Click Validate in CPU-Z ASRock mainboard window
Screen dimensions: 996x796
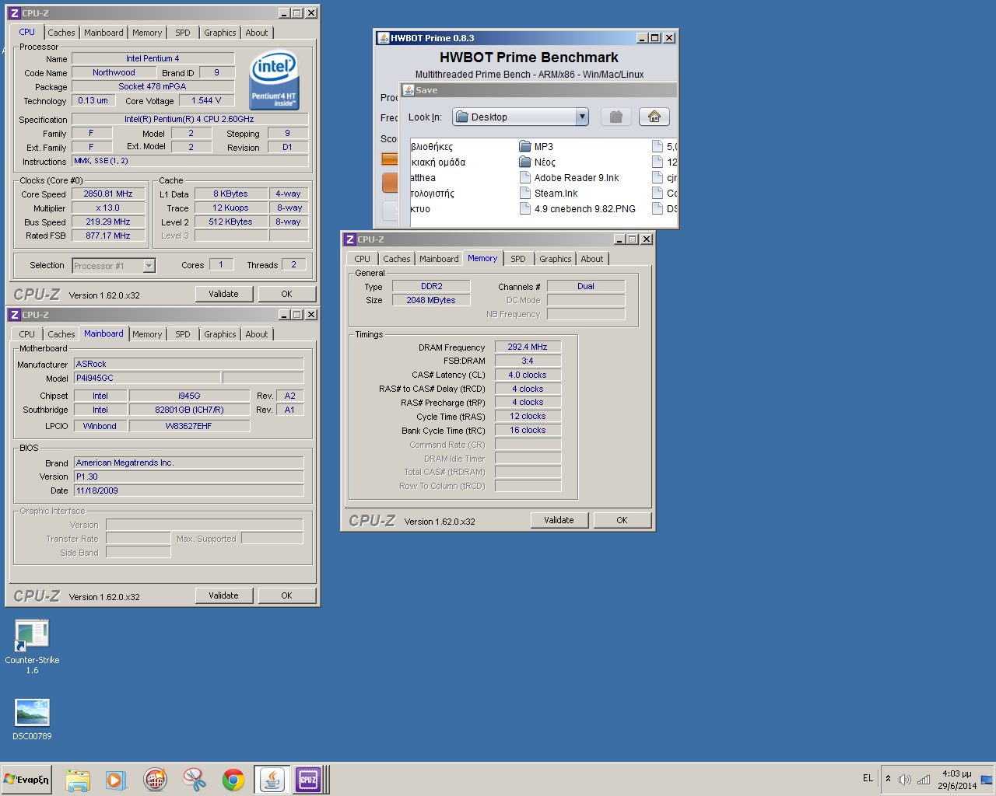[223, 595]
